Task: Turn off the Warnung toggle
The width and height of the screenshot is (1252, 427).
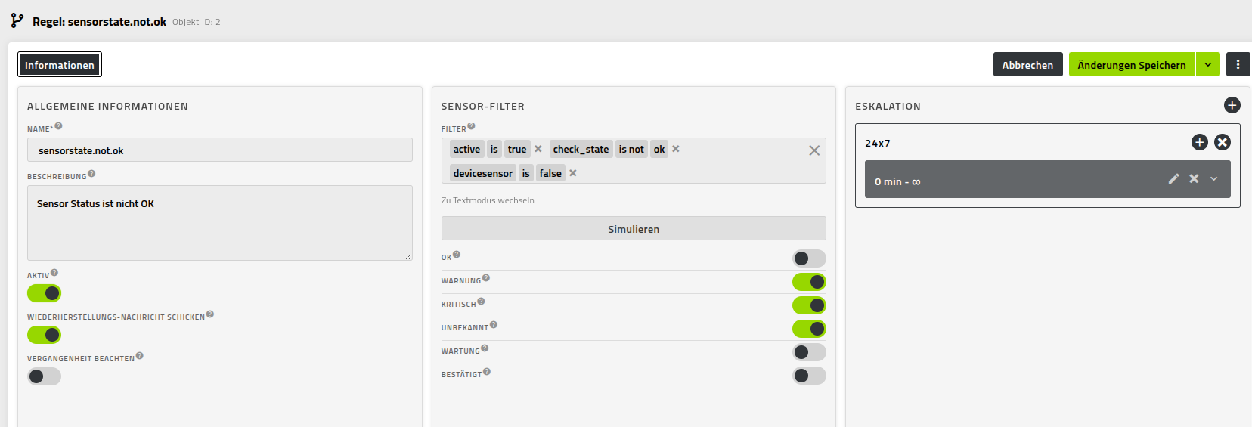Action: point(809,282)
